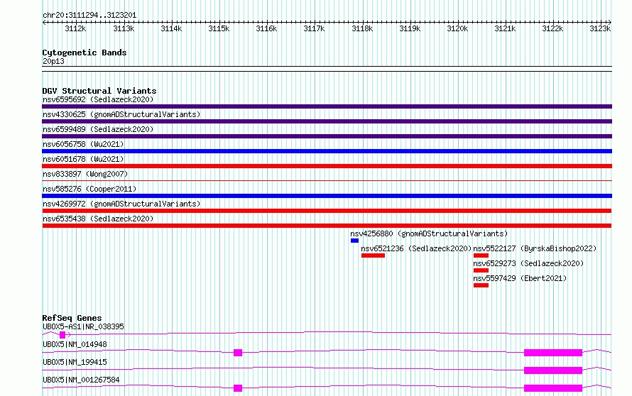Click the 3123k ruler tick label
632x396 pixels.
[600, 28]
